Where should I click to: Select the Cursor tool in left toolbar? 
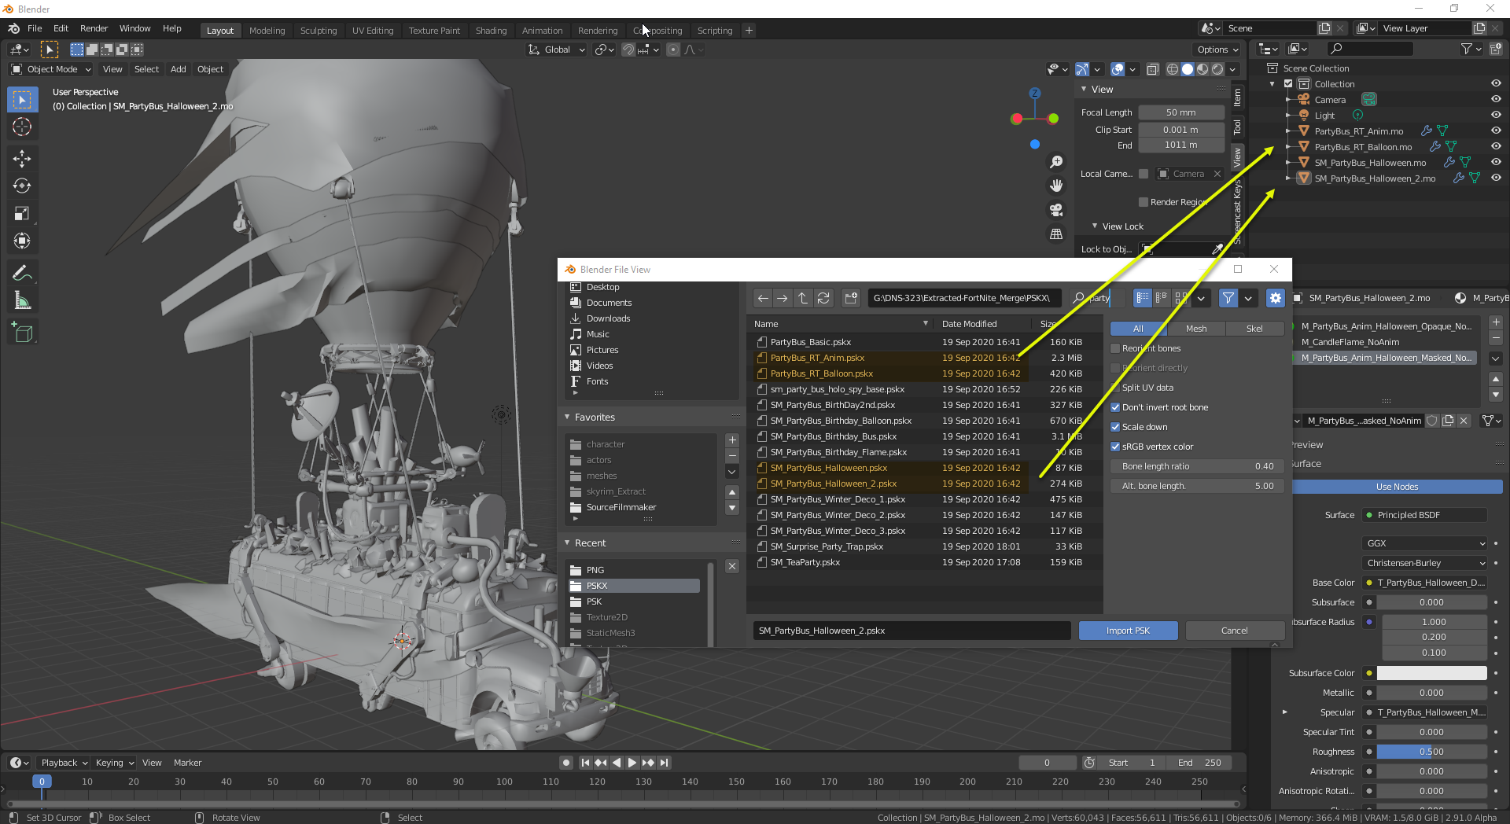[22, 127]
